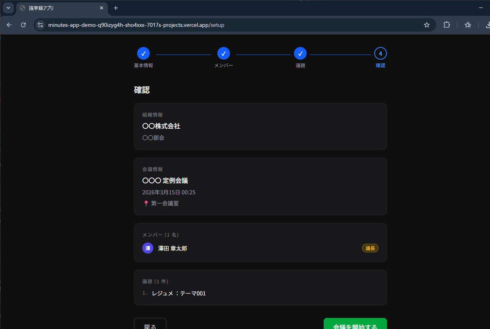Image resolution: width=490 pixels, height=329 pixels.
Task: Click the step 4 確認 circle
Action: (380, 53)
